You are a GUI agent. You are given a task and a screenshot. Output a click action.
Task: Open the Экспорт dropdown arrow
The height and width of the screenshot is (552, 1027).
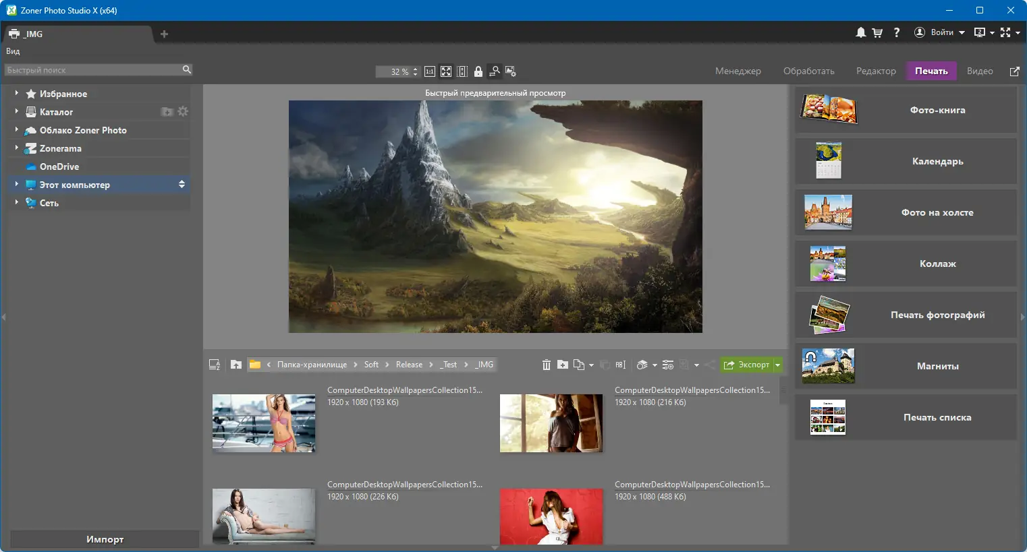tap(778, 365)
